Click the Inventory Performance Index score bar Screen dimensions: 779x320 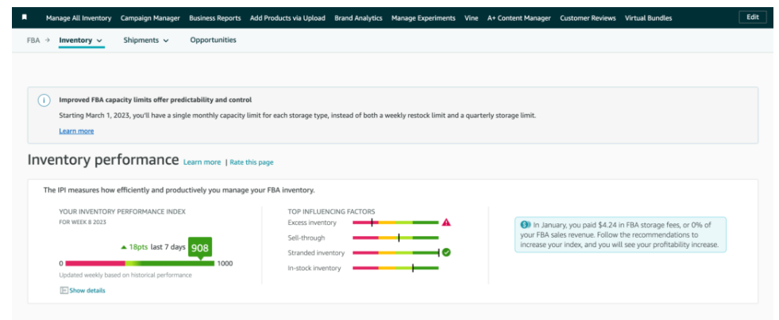[x=140, y=264]
